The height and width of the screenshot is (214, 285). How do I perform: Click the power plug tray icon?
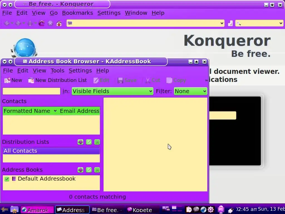coord(230,210)
